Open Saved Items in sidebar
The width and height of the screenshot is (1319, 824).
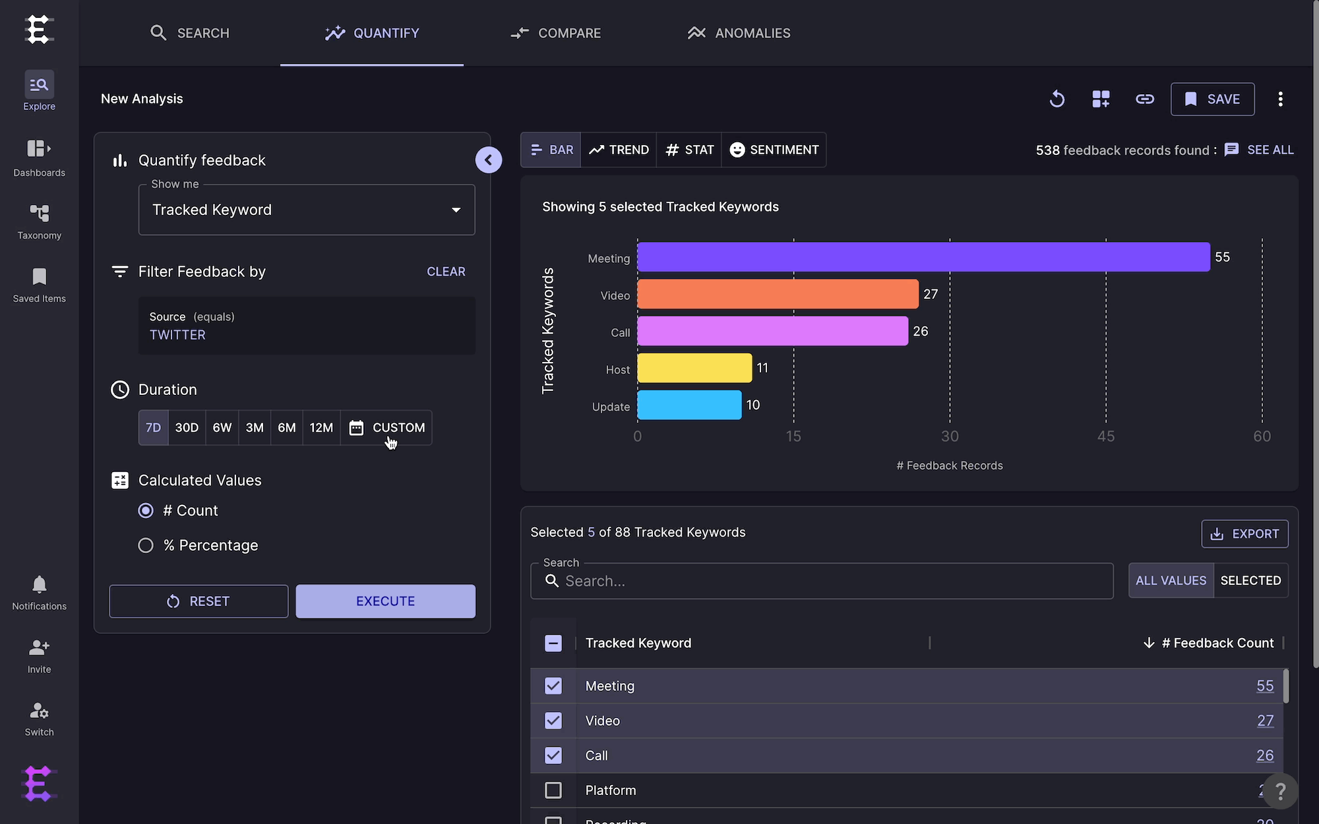39,285
